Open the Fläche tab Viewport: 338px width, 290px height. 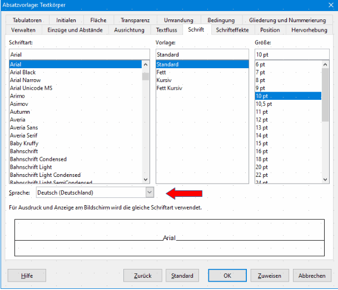coord(98,20)
